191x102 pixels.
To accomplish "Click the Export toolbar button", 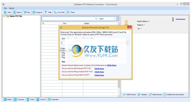I will coord(17,12).
